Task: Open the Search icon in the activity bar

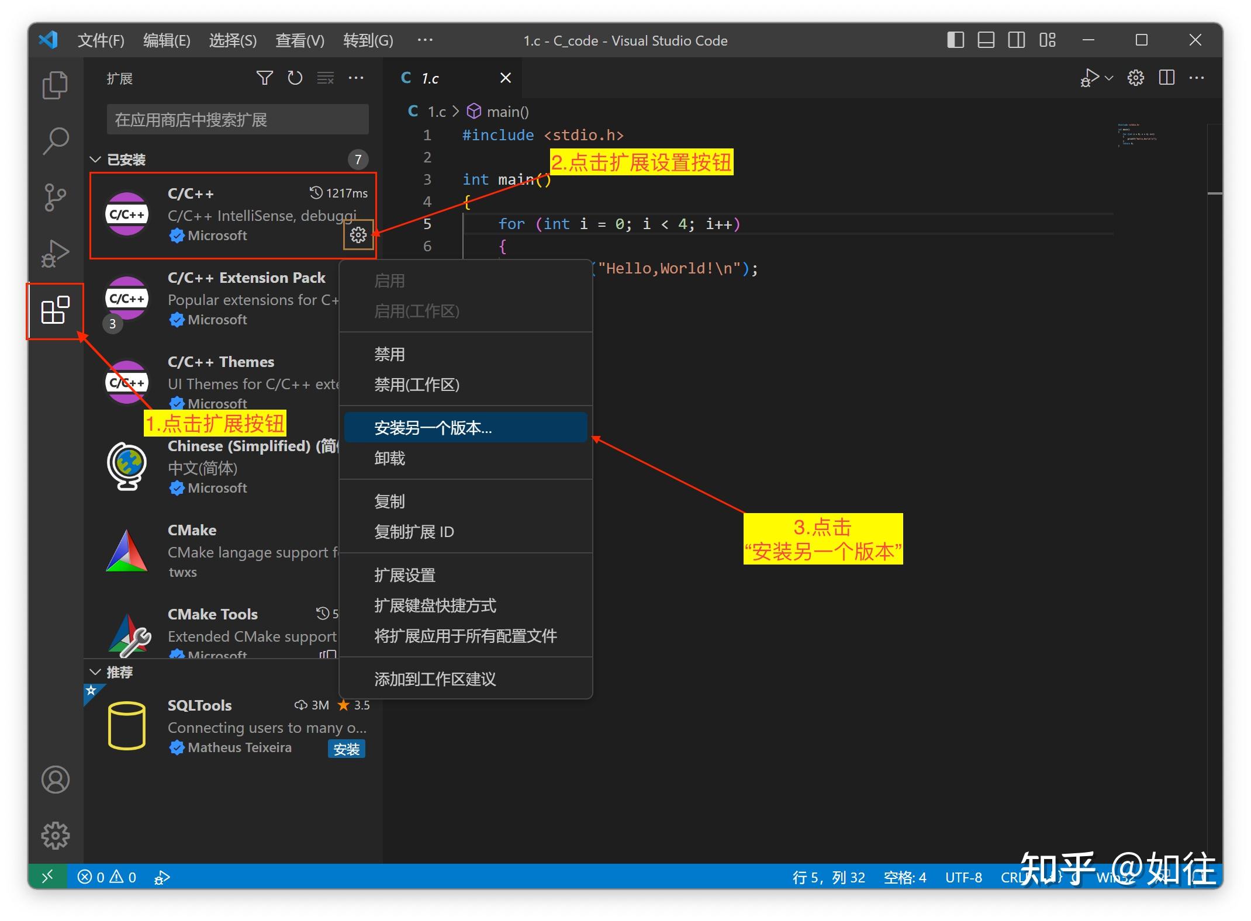Action: coord(55,140)
